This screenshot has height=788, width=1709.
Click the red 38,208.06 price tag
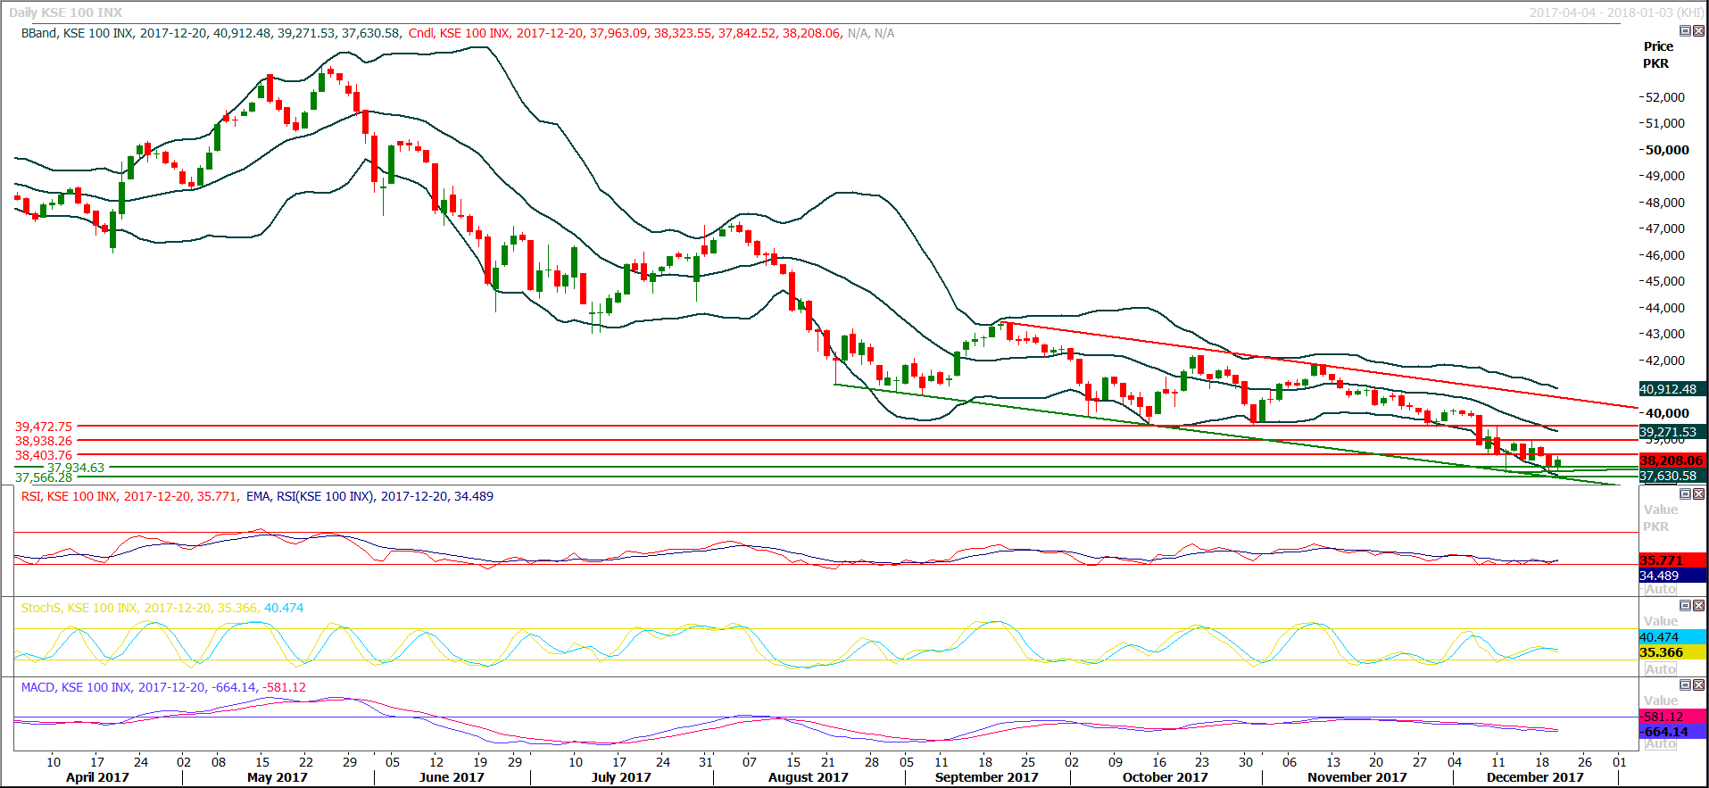pyautogui.click(x=1672, y=460)
